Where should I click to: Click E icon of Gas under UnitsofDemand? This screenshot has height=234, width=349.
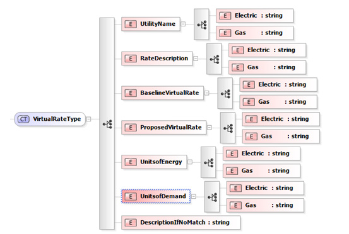tap(235, 206)
